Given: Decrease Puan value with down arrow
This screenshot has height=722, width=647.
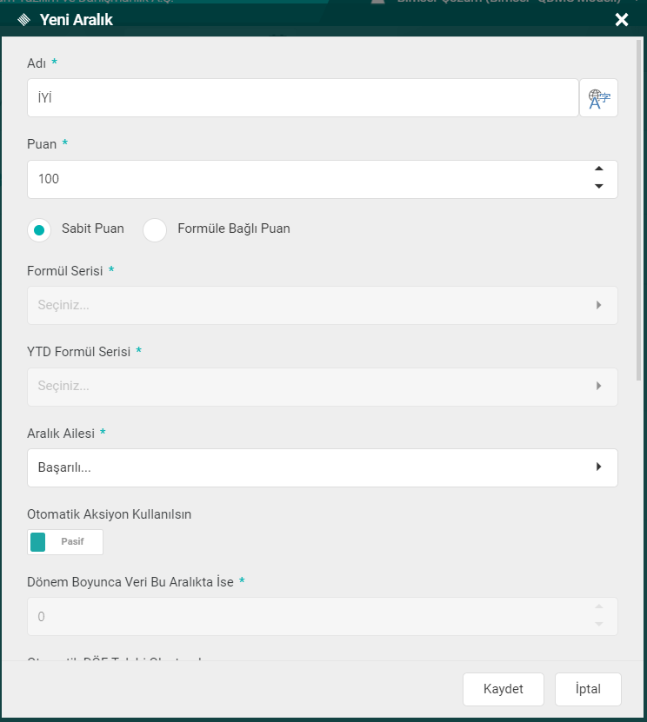Looking at the screenshot, I should [598, 187].
